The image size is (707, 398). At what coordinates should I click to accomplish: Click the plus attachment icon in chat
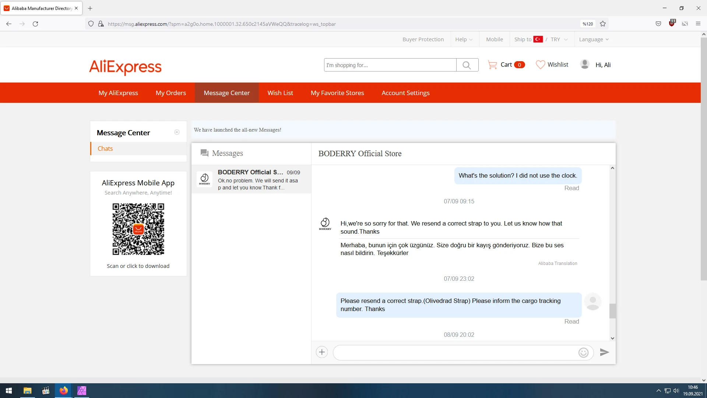point(322,352)
